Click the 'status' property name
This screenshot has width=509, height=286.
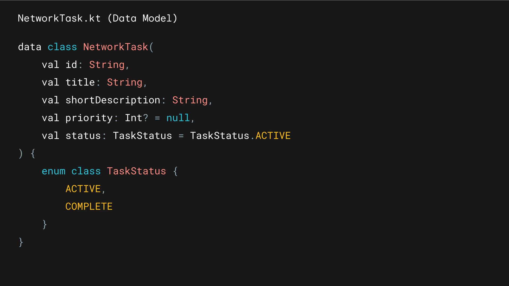point(83,136)
